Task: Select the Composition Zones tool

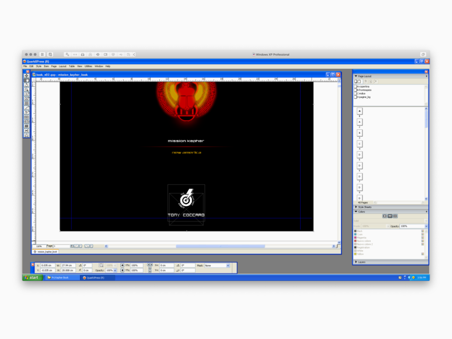Action: pyautogui.click(x=26, y=126)
